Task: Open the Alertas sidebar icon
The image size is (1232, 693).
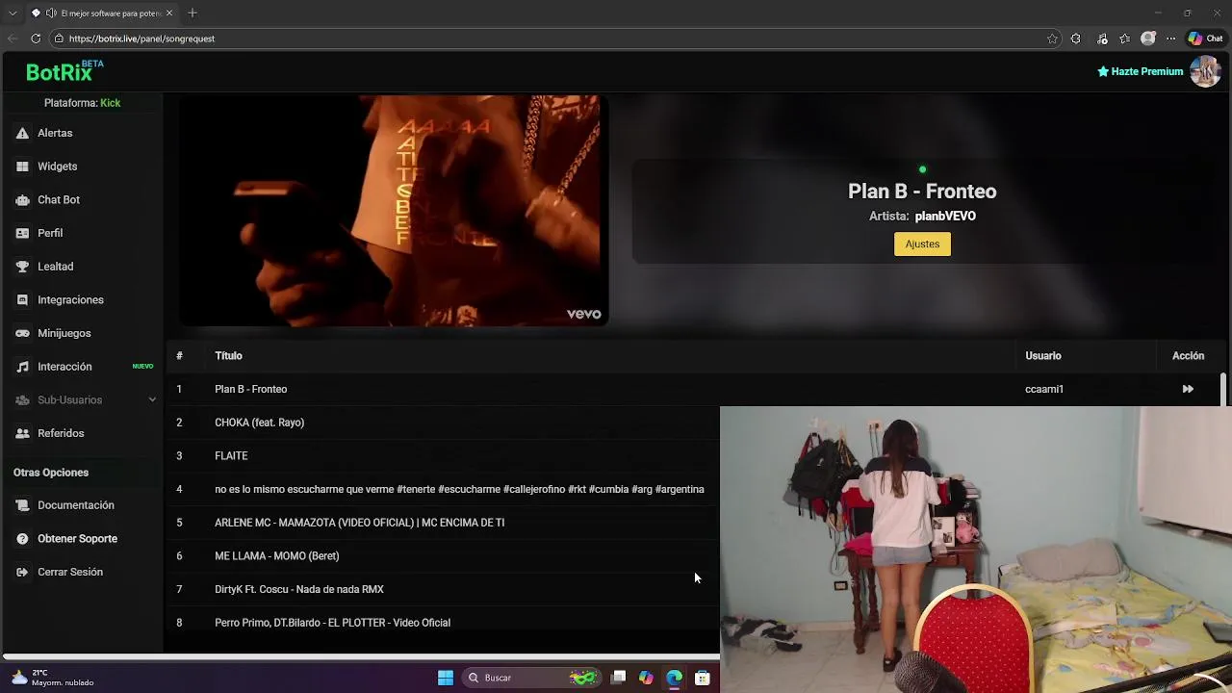Action: tap(22, 133)
